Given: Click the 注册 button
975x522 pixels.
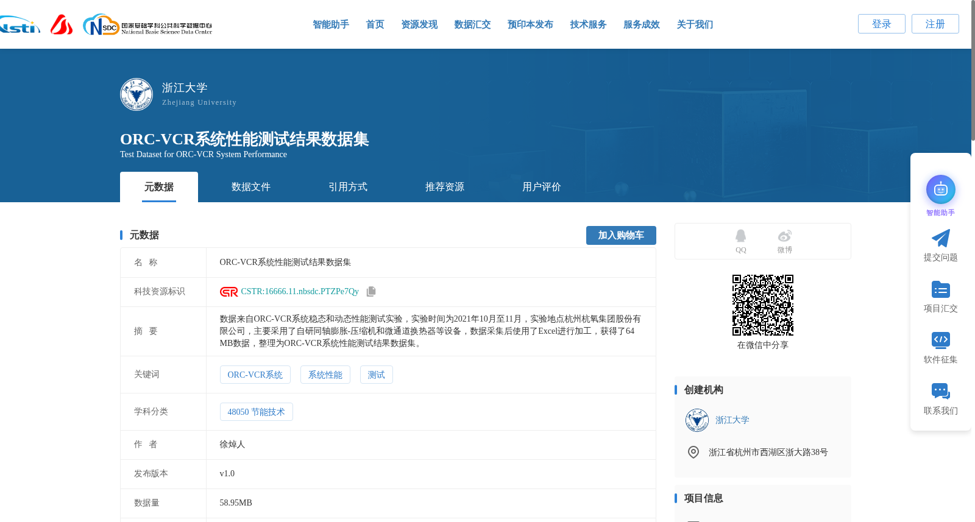Looking at the screenshot, I should pos(935,24).
